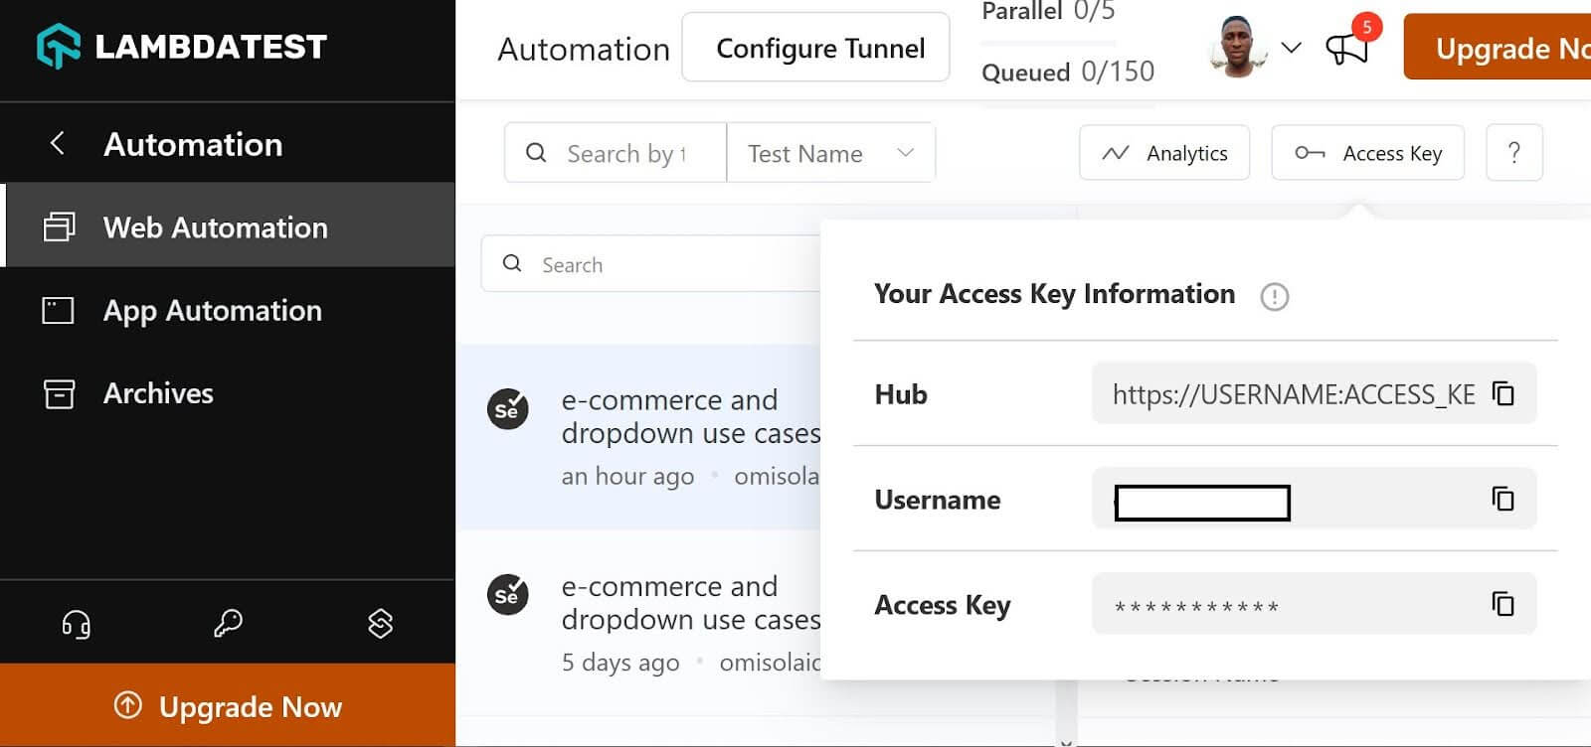Click the info icon beside Access Key Information
The width and height of the screenshot is (1591, 747).
coord(1274,296)
